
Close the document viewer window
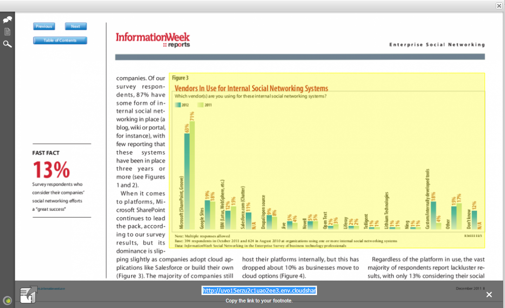pos(499,6)
